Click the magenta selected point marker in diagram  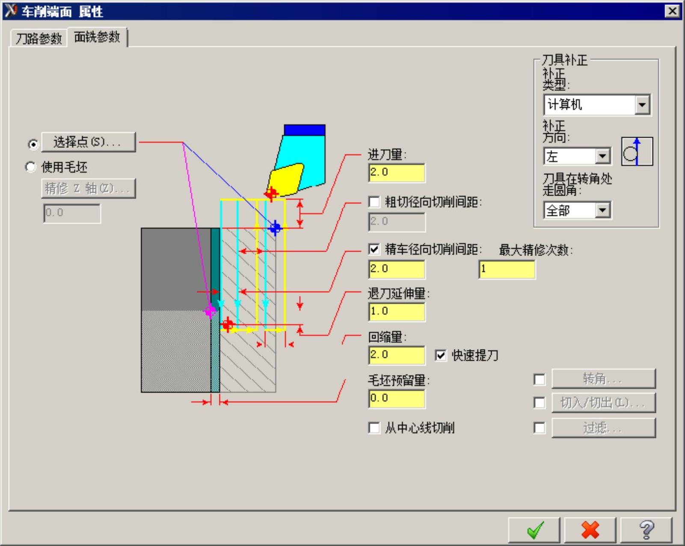[x=210, y=311]
